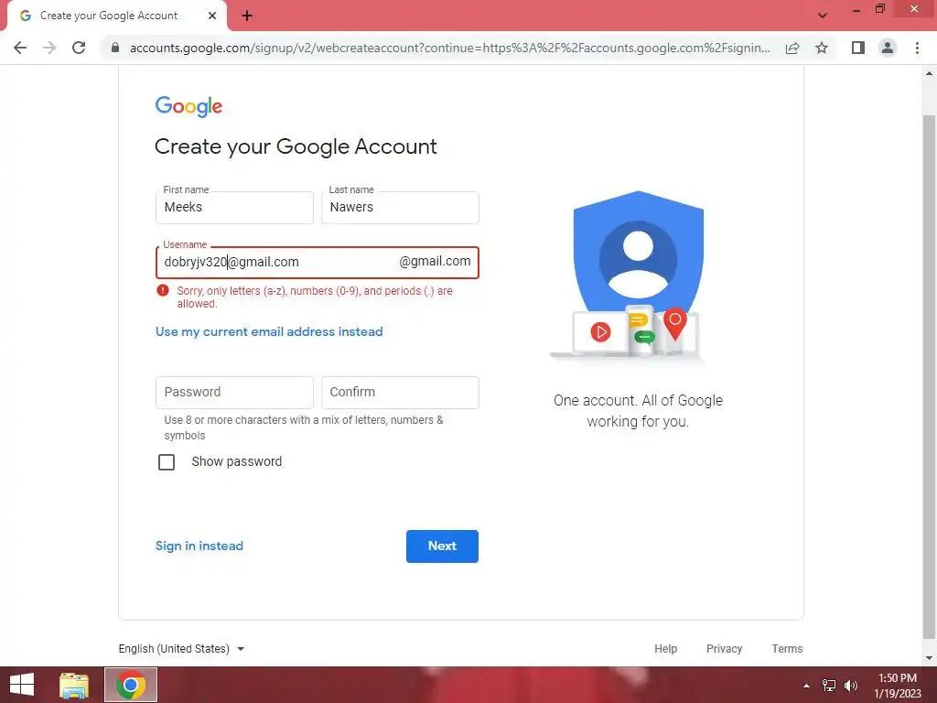Open the Windows Start menu

click(x=22, y=685)
